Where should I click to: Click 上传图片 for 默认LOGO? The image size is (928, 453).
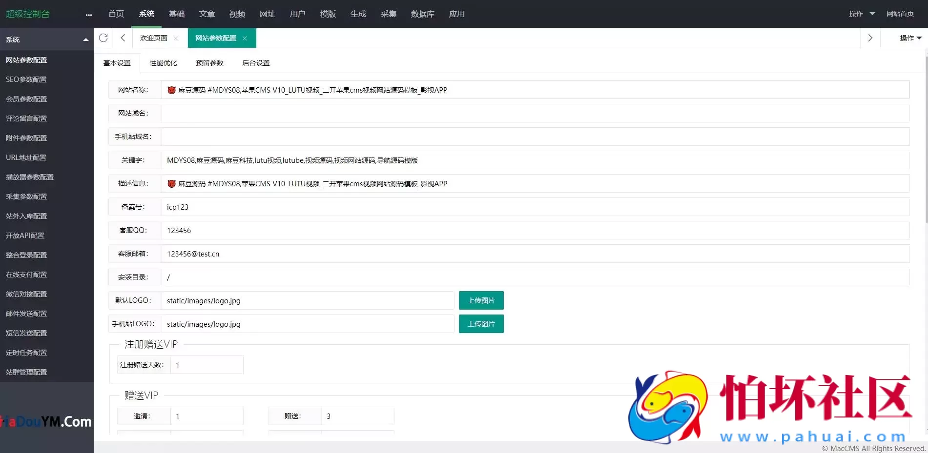point(481,300)
